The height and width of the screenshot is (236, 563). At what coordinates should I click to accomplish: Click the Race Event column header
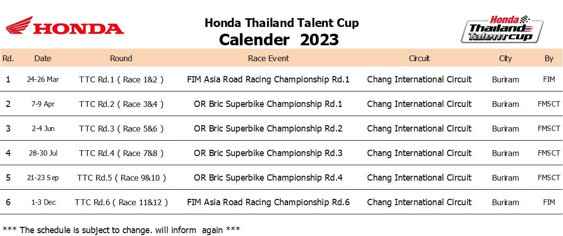[268, 58]
